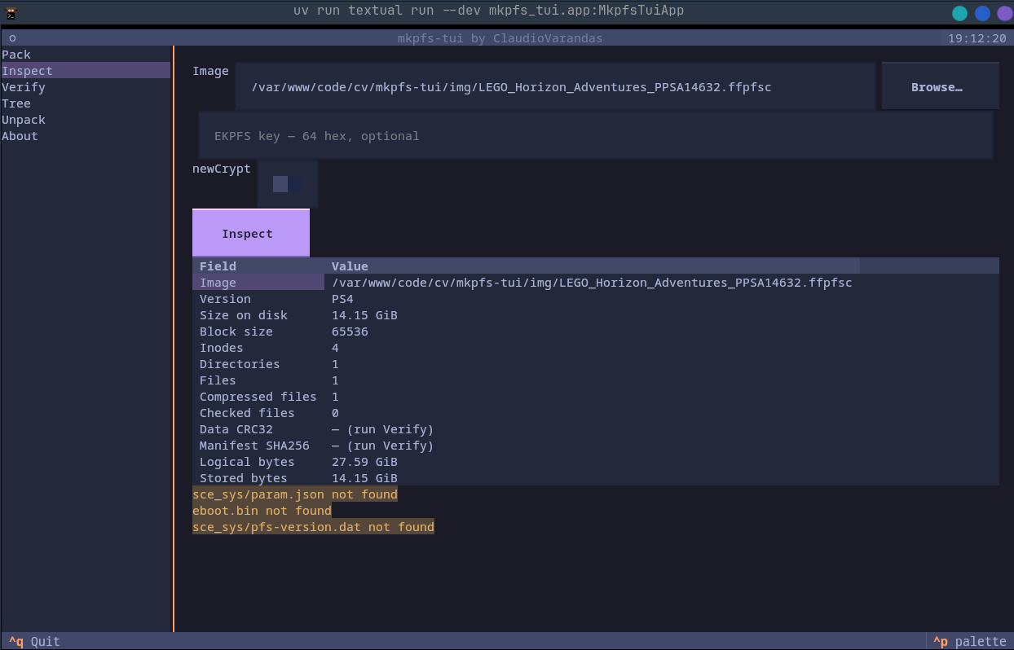Click the eboot.bin not found warning
The image size is (1014, 650).
pos(262,510)
